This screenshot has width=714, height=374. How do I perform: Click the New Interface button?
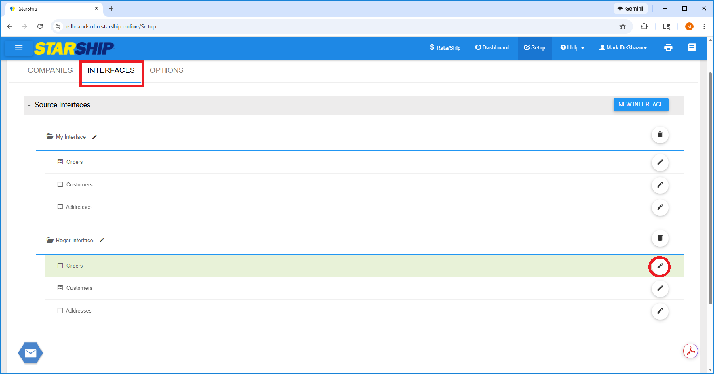(x=640, y=105)
